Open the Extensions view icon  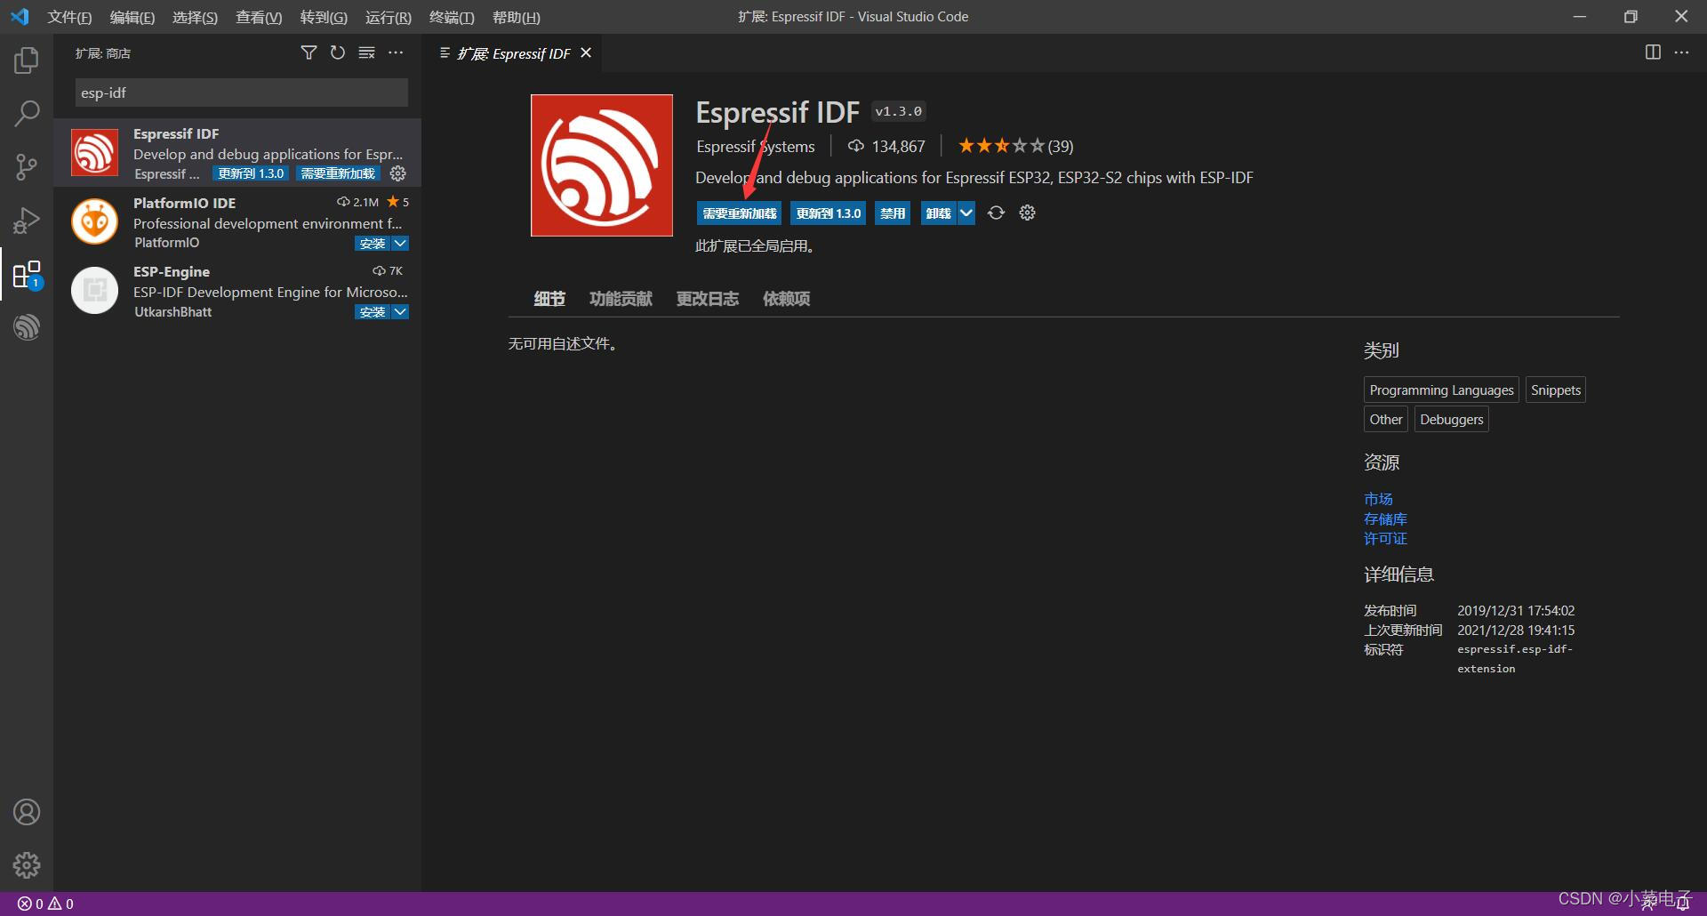pyautogui.click(x=27, y=274)
